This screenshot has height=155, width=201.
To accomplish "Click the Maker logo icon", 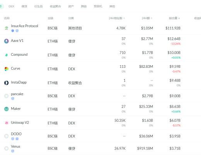I will pyautogui.click(x=7, y=109).
